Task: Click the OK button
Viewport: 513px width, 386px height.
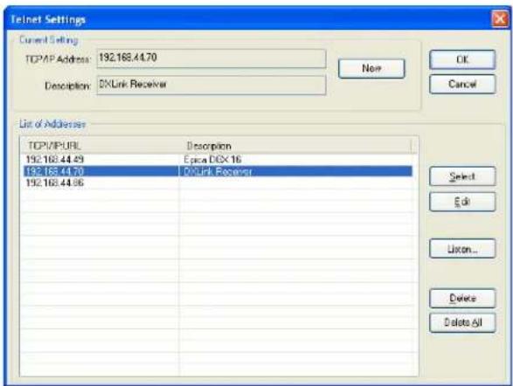Action: (x=462, y=59)
